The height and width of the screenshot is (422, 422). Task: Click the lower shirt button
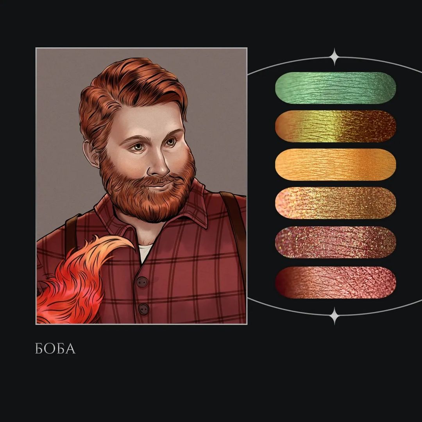tap(143, 309)
